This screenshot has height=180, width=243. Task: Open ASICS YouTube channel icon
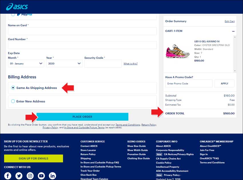point(41,176)
